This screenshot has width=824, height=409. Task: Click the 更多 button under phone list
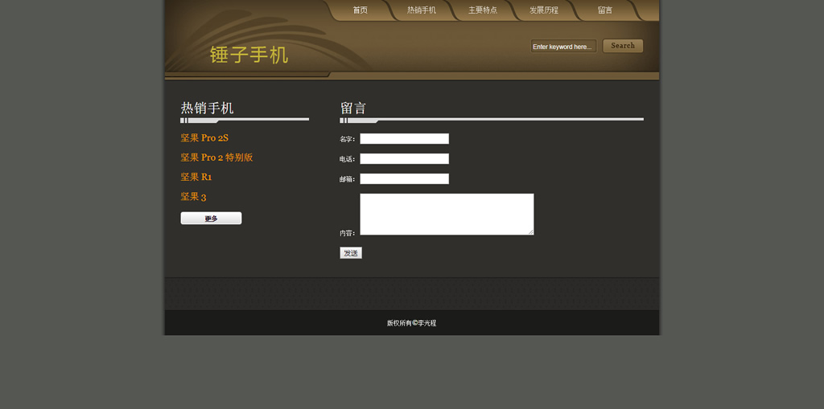[211, 219]
